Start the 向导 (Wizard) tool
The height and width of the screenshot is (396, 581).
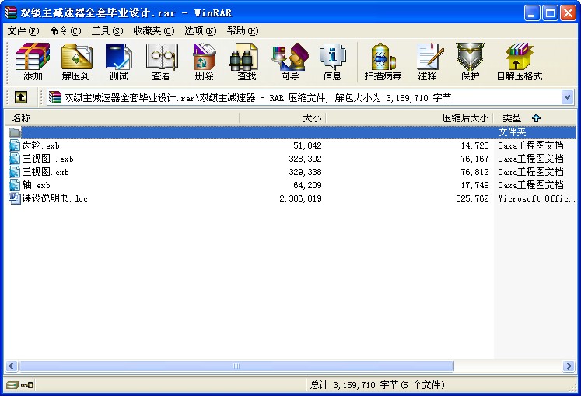pyautogui.click(x=289, y=61)
